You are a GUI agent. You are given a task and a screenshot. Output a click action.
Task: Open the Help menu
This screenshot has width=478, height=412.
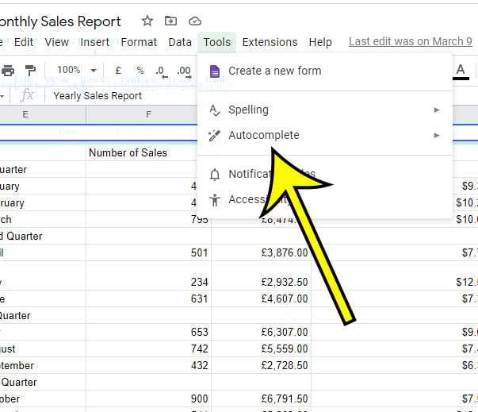tap(320, 42)
